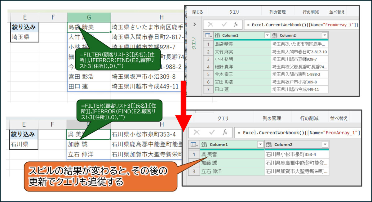Screen dimensions: 372x202
Task: Expand the クエリ side pane chevron
Action: coord(194,25)
